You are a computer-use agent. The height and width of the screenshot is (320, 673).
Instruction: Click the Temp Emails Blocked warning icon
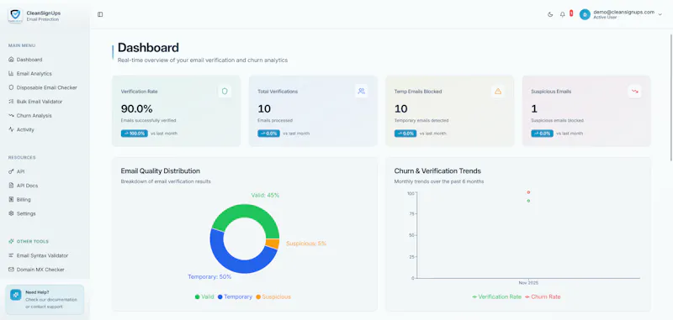498,92
